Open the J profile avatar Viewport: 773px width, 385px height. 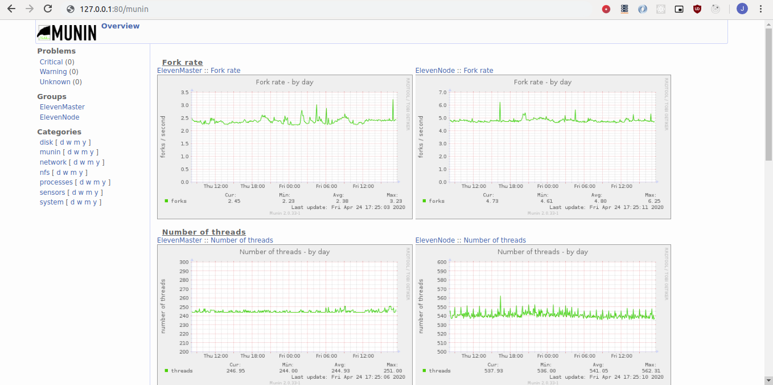point(742,9)
